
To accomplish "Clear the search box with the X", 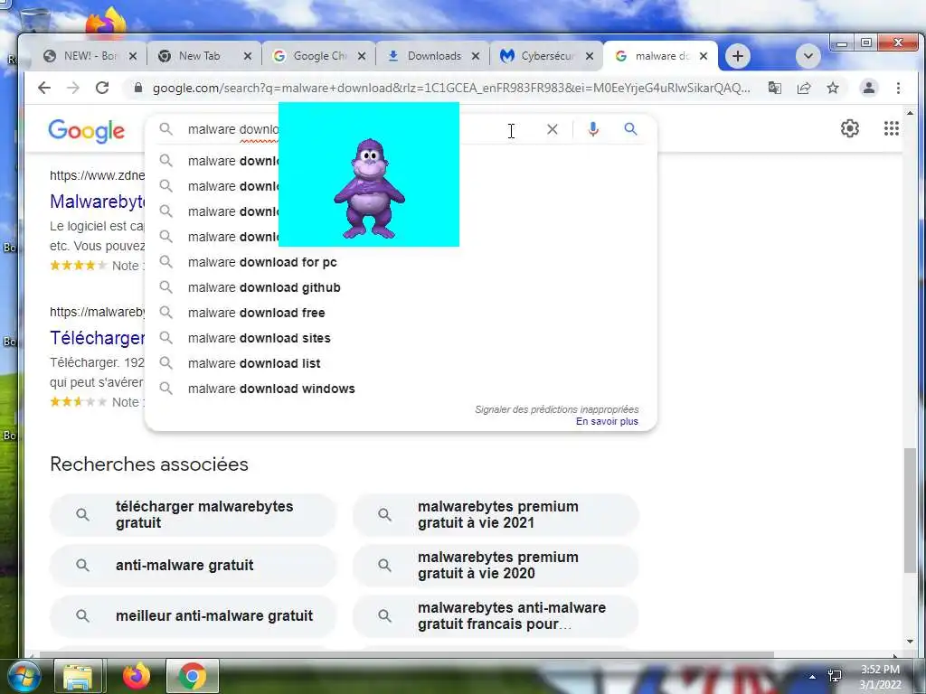I will pyautogui.click(x=553, y=129).
